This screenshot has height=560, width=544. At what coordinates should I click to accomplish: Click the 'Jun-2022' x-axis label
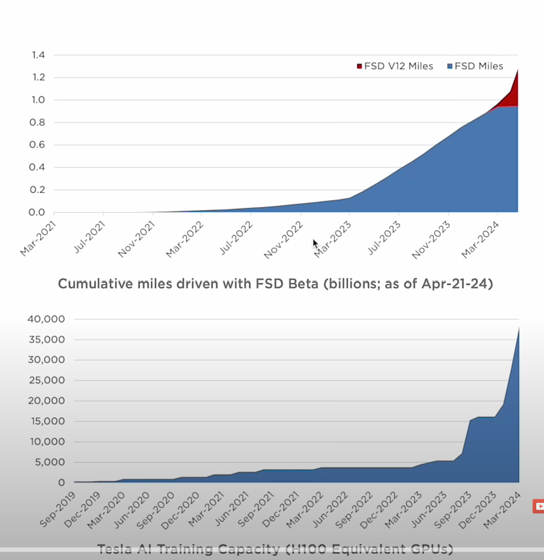pos(330,509)
